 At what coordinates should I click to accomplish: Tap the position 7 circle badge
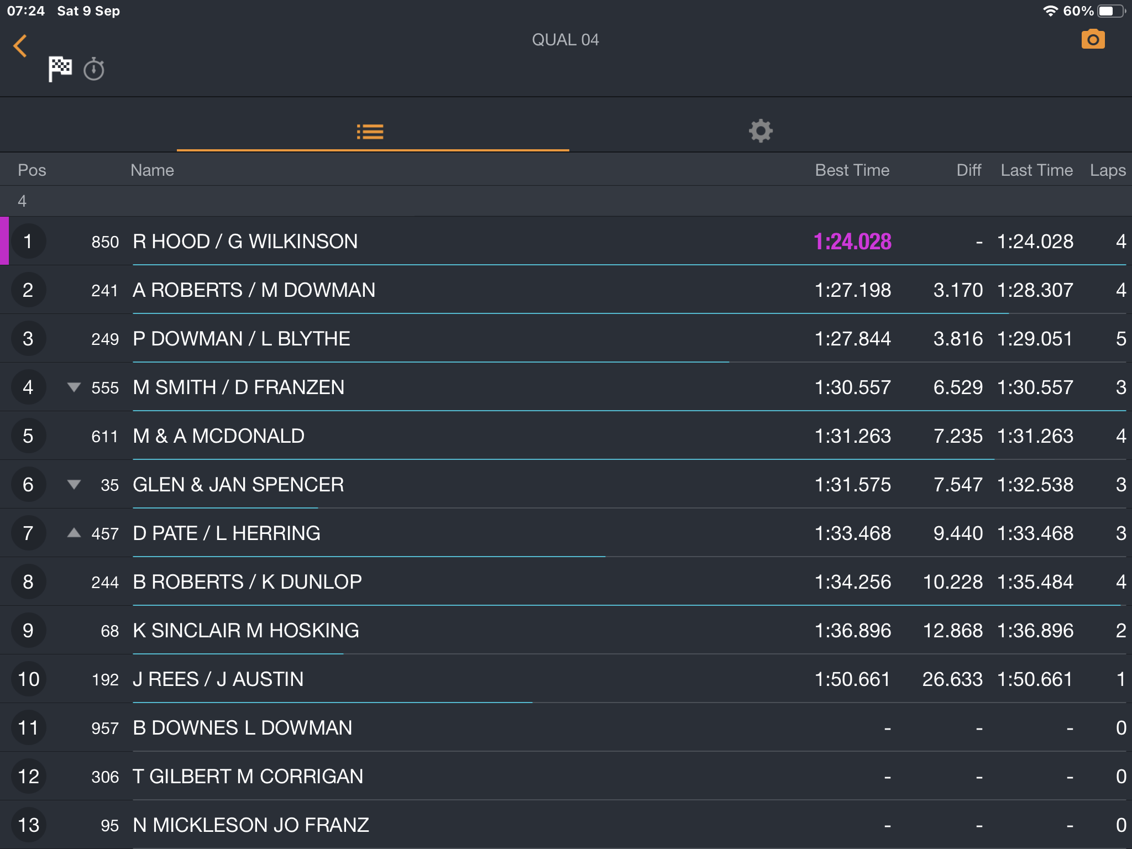coord(28,533)
